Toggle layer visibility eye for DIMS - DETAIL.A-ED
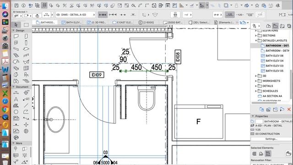The height and width of the screenshot is (165, 293). click(x=58, y=15)
